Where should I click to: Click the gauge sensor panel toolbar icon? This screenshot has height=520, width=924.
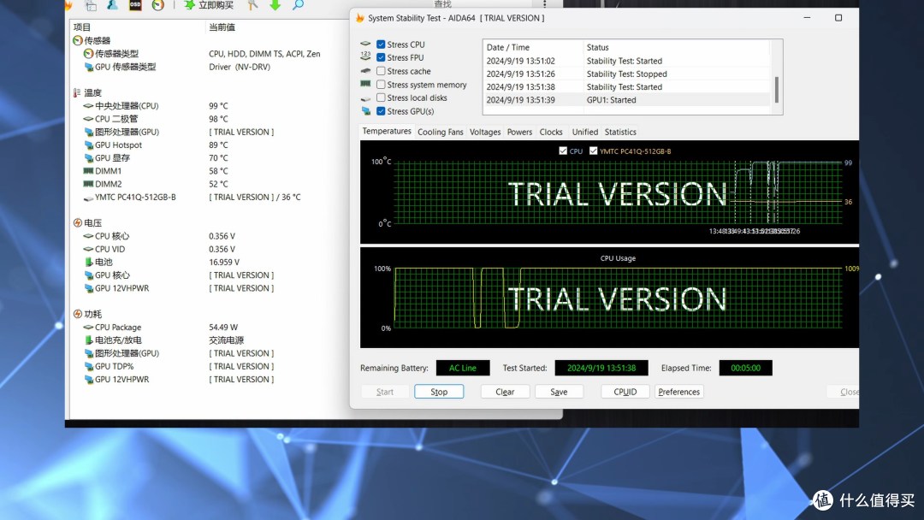pyautogui.click(x=158, y=5)
